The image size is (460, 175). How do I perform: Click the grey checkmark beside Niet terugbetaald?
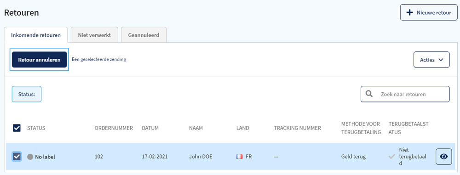pyautogui.click(x=391, y=157)
